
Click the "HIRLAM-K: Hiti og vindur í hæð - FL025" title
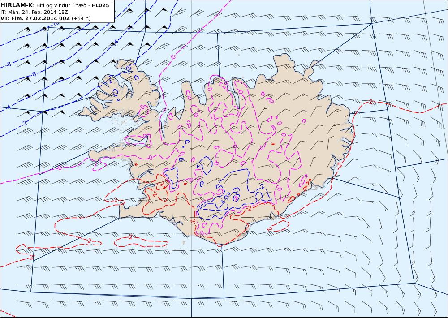click(55, 5)
